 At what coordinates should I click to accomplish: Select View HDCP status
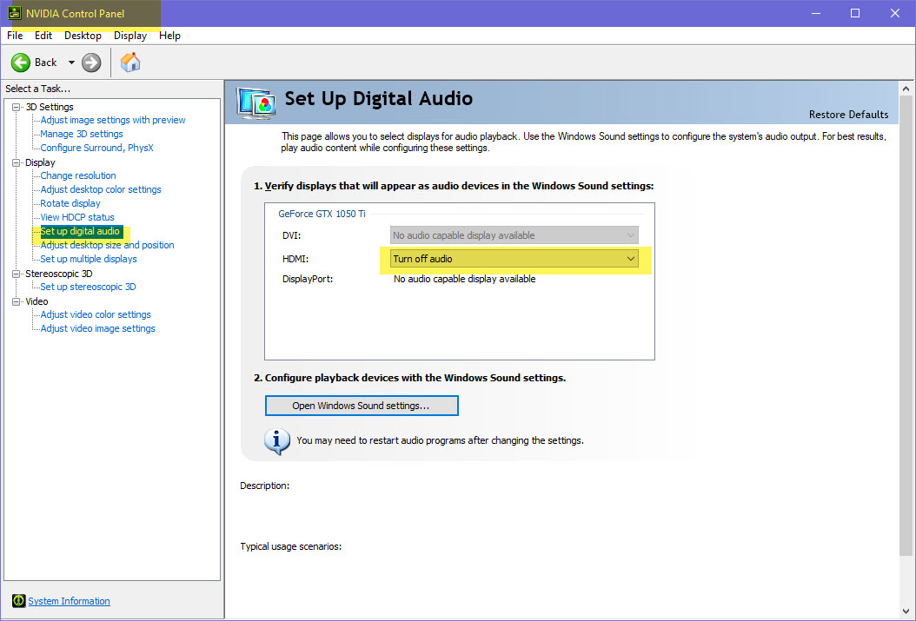tap(77, 217)
